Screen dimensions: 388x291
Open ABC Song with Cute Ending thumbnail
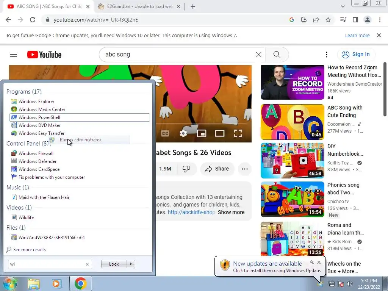point(292,122)
